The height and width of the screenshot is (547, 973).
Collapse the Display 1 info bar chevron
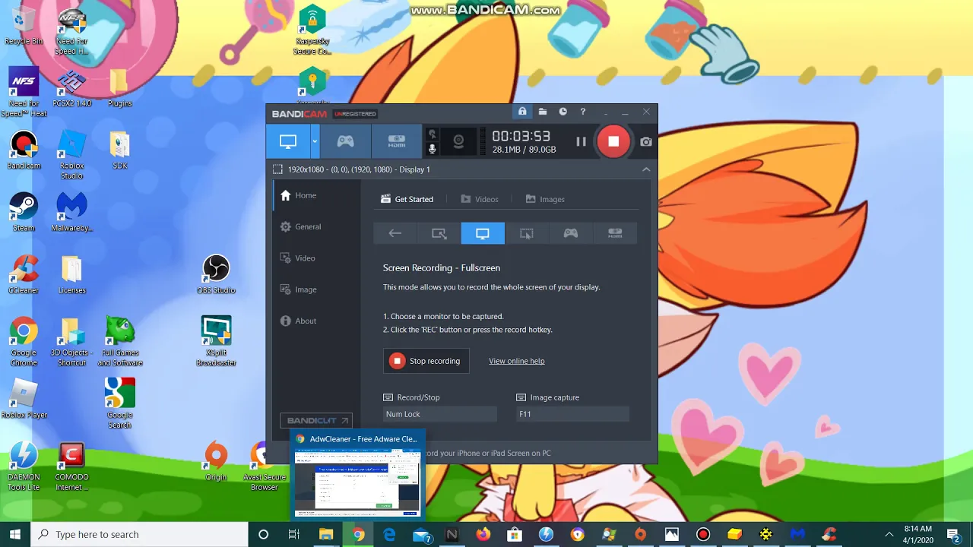[646, 169]
